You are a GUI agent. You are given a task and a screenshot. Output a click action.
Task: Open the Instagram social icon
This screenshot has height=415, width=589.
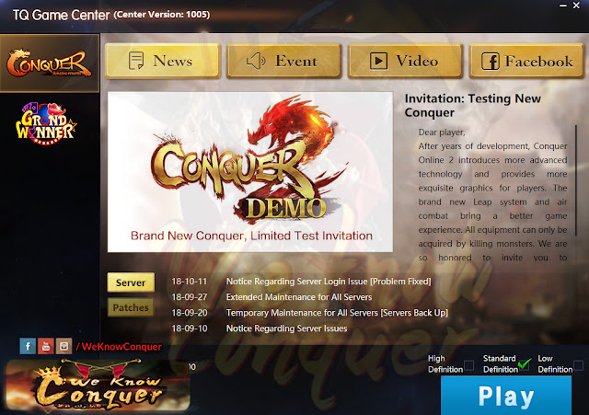(64, 346)
